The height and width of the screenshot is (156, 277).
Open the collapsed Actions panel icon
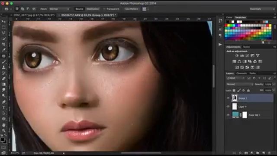[x=220, y=44]
